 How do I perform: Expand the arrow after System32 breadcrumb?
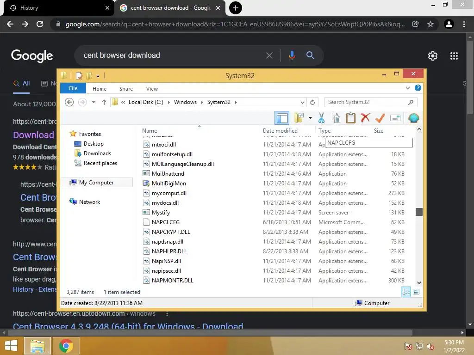coord(236,102)
